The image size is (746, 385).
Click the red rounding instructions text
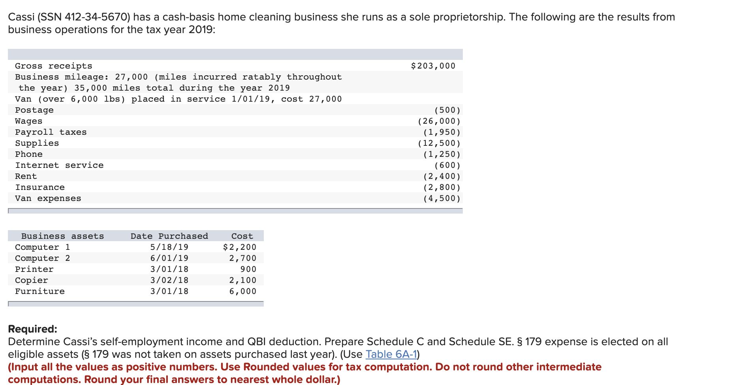304,373
